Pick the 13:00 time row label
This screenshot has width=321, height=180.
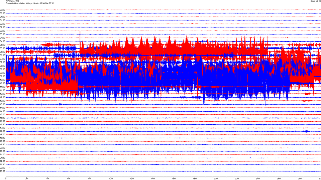tap(2, 101)
